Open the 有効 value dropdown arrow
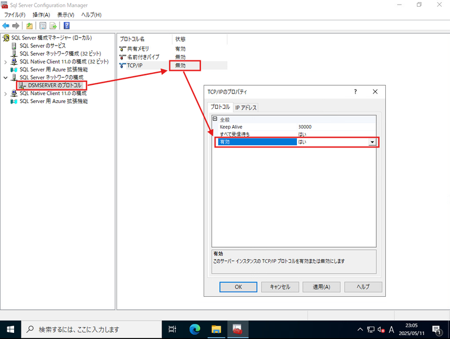The width and height of the screenshot is (450, 339). 372,142
